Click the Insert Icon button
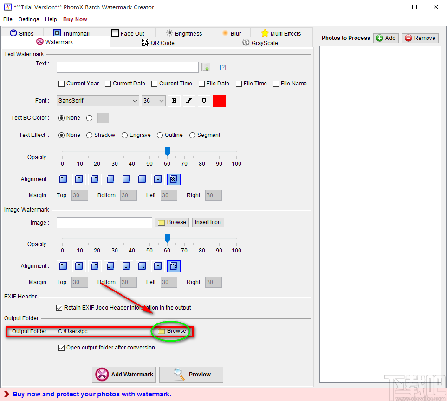This screenshot has width=447, height=401. (208, 222)
